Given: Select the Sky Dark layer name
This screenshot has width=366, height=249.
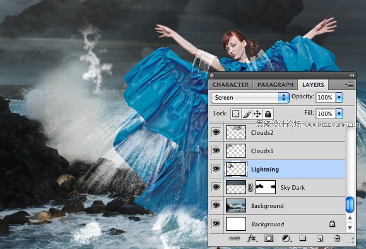Looking at the screenshot, I should 293,187.
